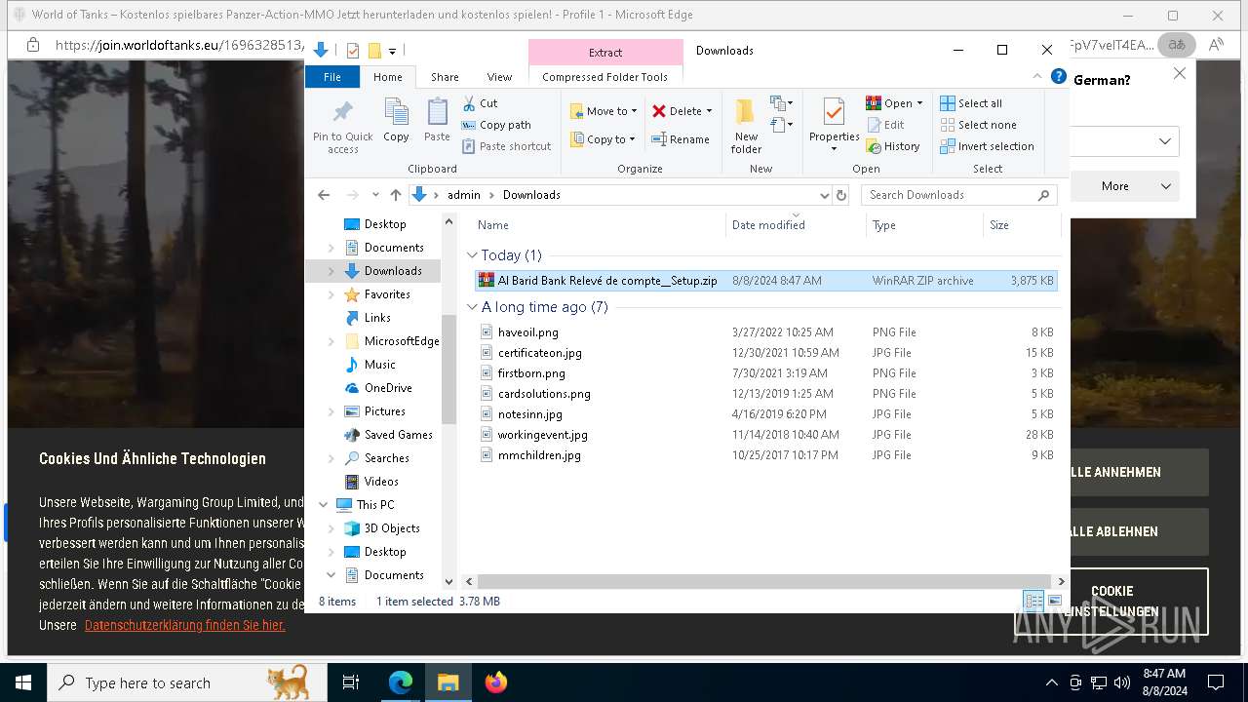This screenshot has width=1248, height=702.
Task: Click the Cut scissors command
Action: (480, 103)
